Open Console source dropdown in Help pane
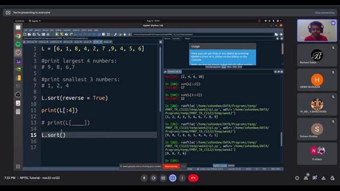 pyautogui.click(x=177, y=39)
